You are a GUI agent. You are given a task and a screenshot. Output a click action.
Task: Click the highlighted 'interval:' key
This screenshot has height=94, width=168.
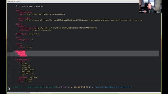[22, 54]
